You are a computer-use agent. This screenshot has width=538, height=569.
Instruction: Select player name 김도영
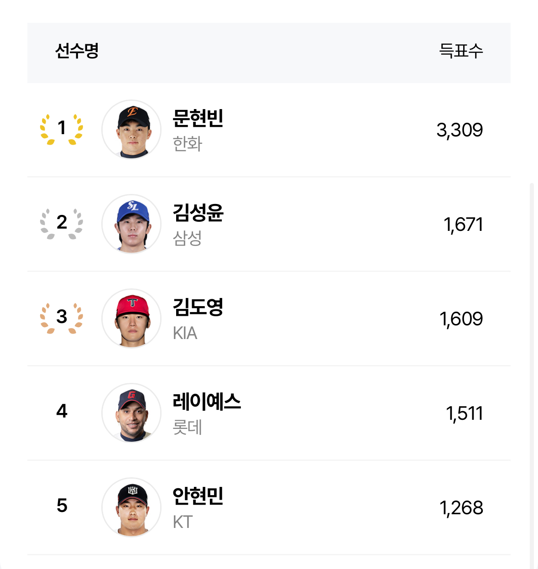pyautogui.click(x=198, y=307)
